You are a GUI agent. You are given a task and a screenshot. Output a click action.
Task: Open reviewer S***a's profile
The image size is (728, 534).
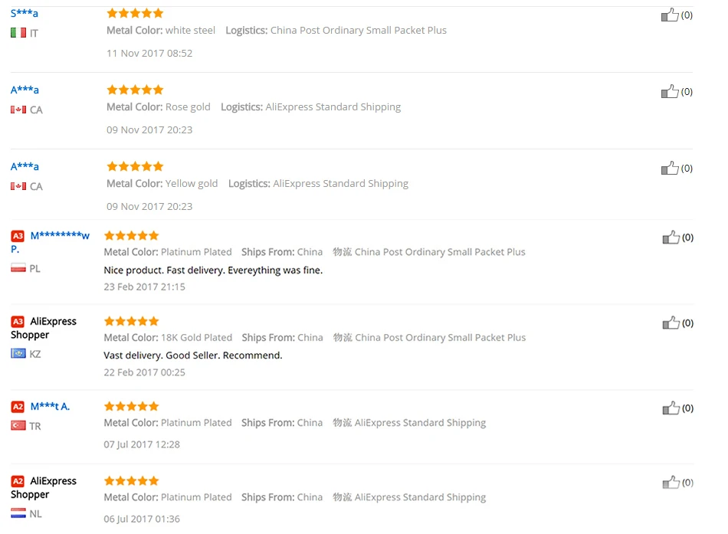pyautogui.click(x=25, y=13)
